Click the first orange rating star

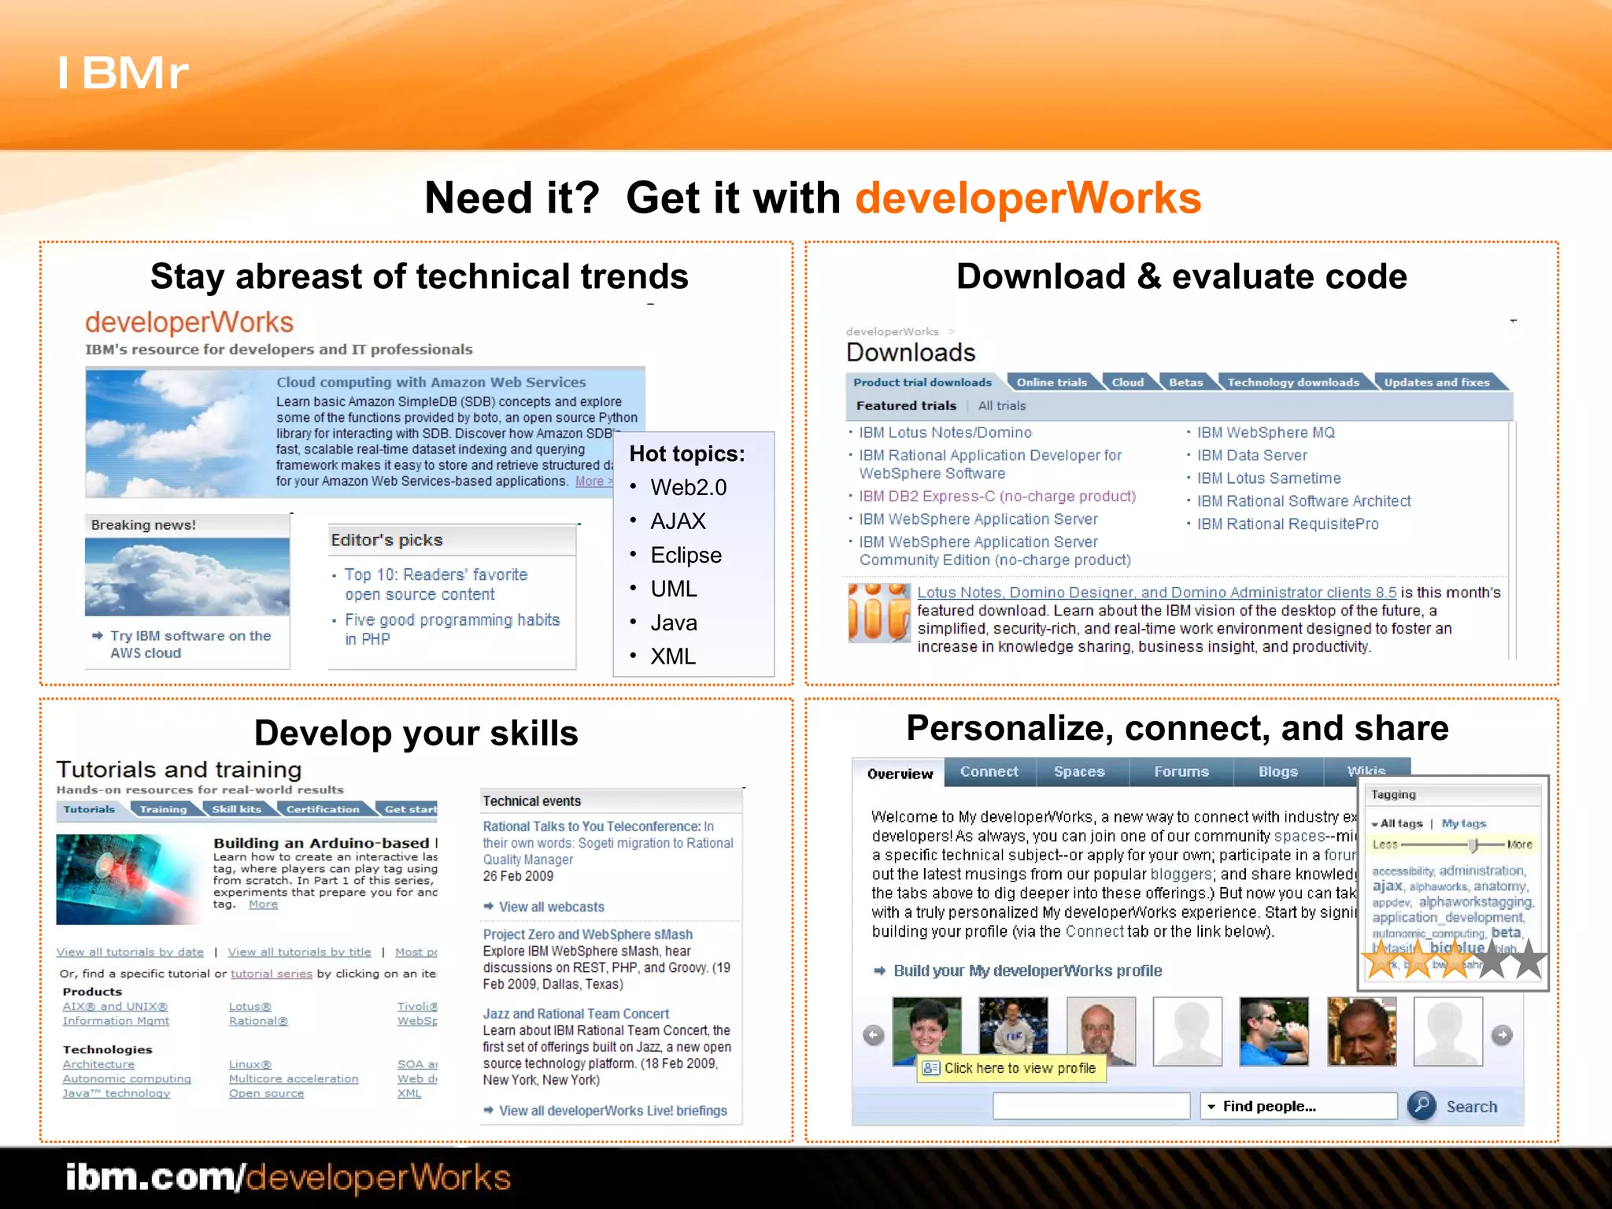1381,959
